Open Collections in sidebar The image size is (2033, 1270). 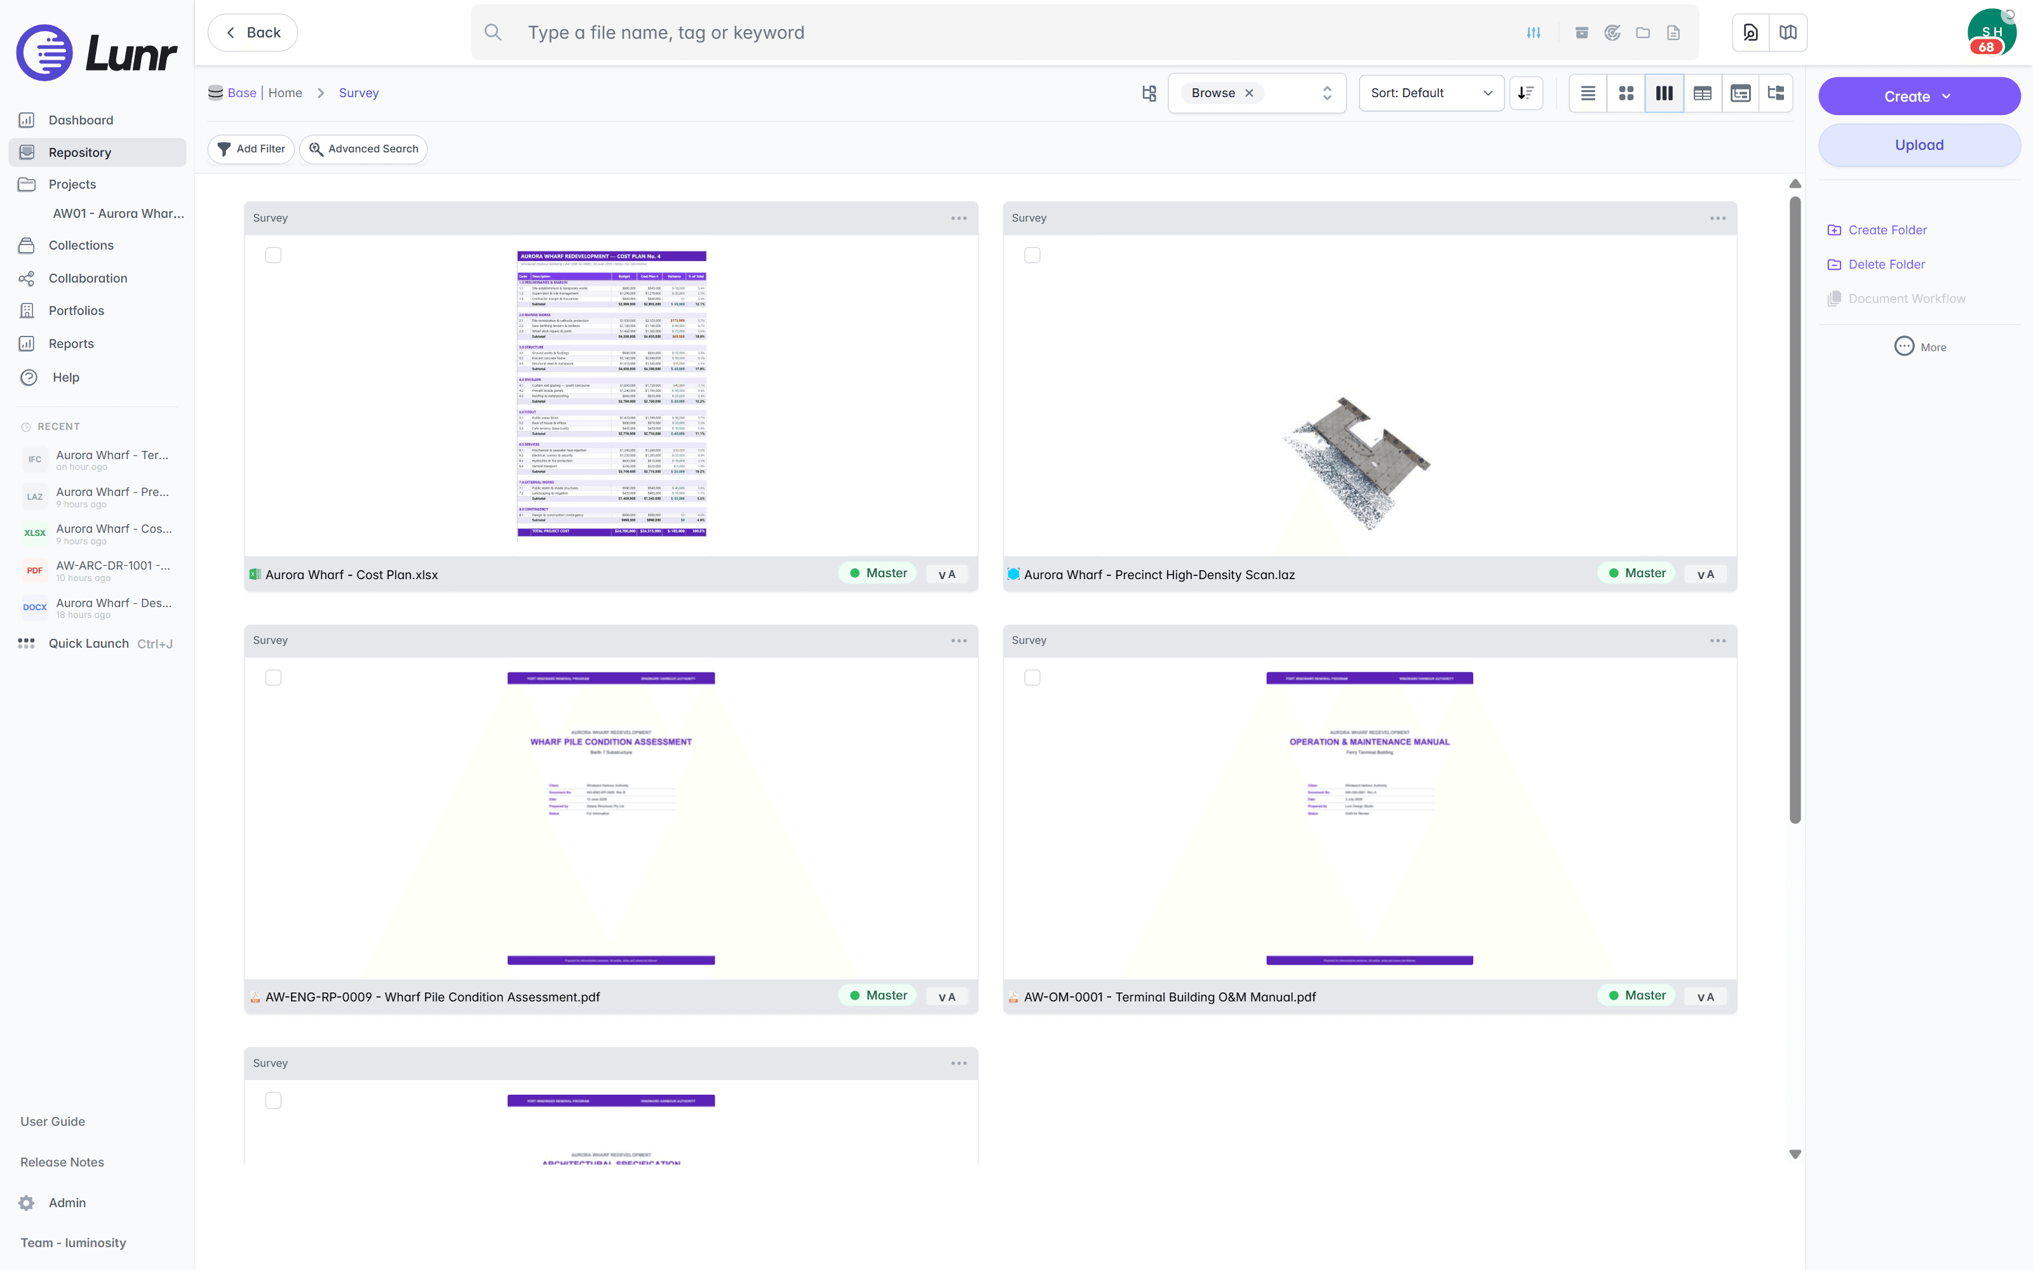pyautogui.click(x=81, y=245)
